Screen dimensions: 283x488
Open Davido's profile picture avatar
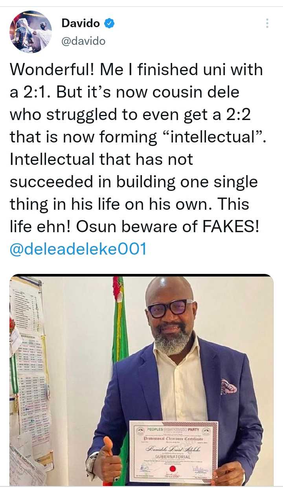click(x=31, y=32)
